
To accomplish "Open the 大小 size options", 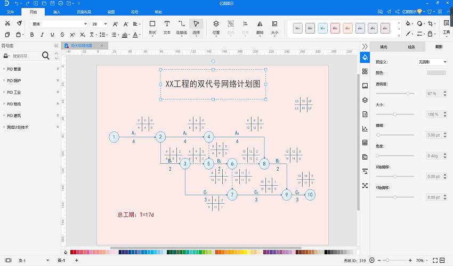I will click(274, 28).
